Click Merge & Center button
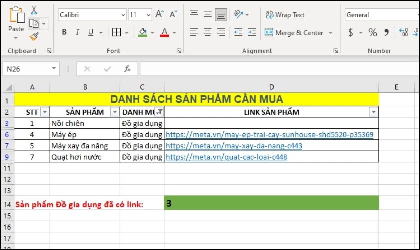The width and height of the screenshot is (420, 250). 294,32
